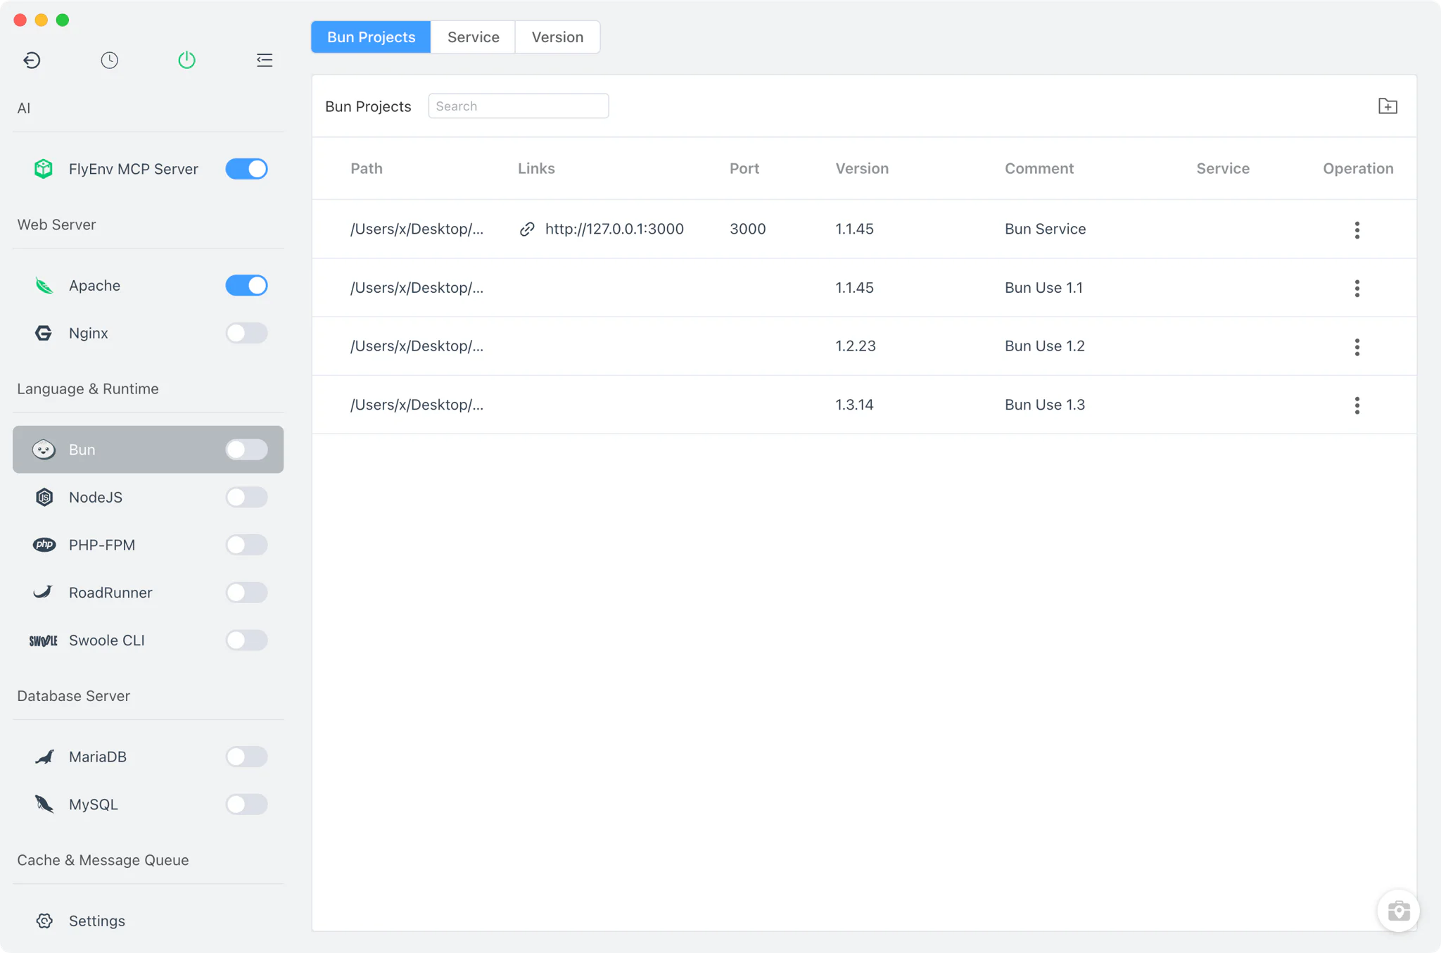Open operation menu for Bun Use 1.3 row
This screenshot has width=1441, height=953.
click(1357, 405)
